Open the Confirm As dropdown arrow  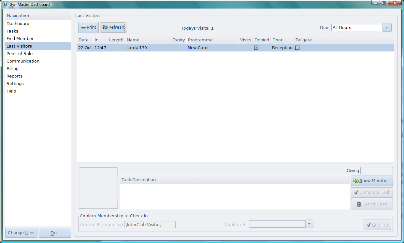click(x=310, y=224)
